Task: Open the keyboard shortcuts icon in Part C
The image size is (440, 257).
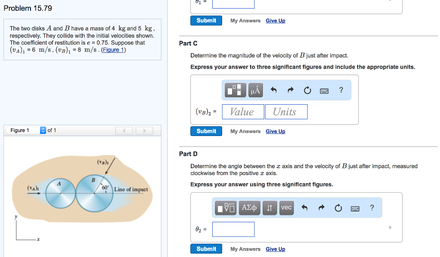Action: point(324,90)
